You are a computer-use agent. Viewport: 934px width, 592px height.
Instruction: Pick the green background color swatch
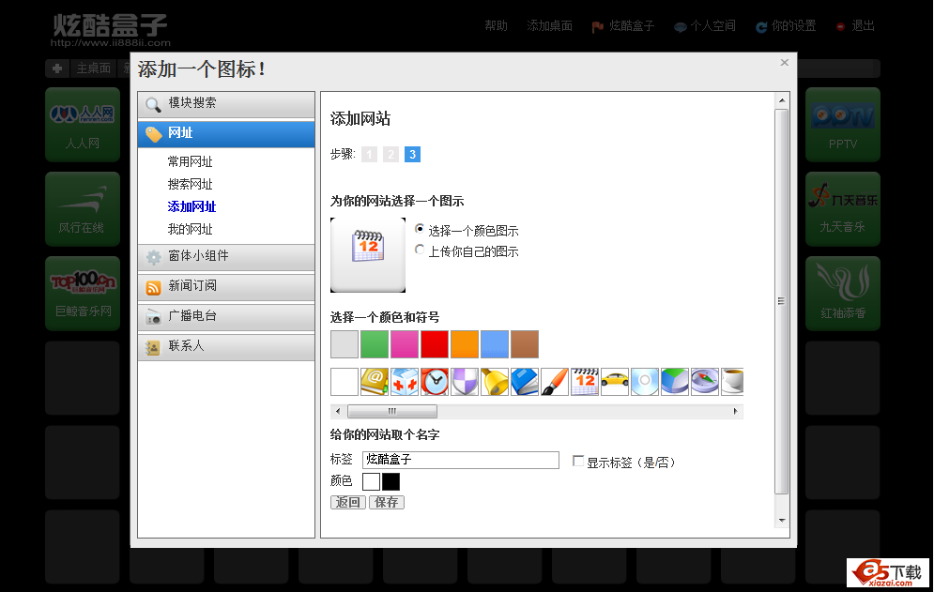pos(375,344)
